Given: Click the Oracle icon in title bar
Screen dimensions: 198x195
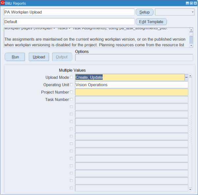Looking at the screenshot, I should 3,3.
